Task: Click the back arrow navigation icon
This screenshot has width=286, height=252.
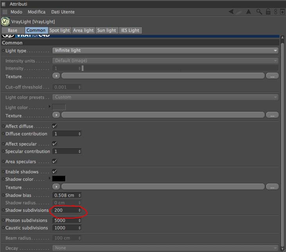Action: [x=231, y=12]
